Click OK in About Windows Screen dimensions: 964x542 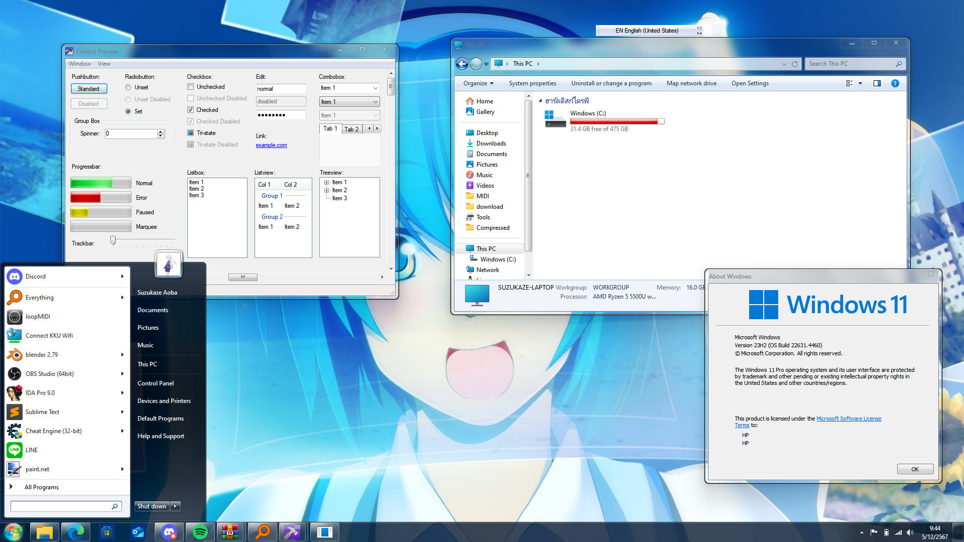(x=915, y=469)
